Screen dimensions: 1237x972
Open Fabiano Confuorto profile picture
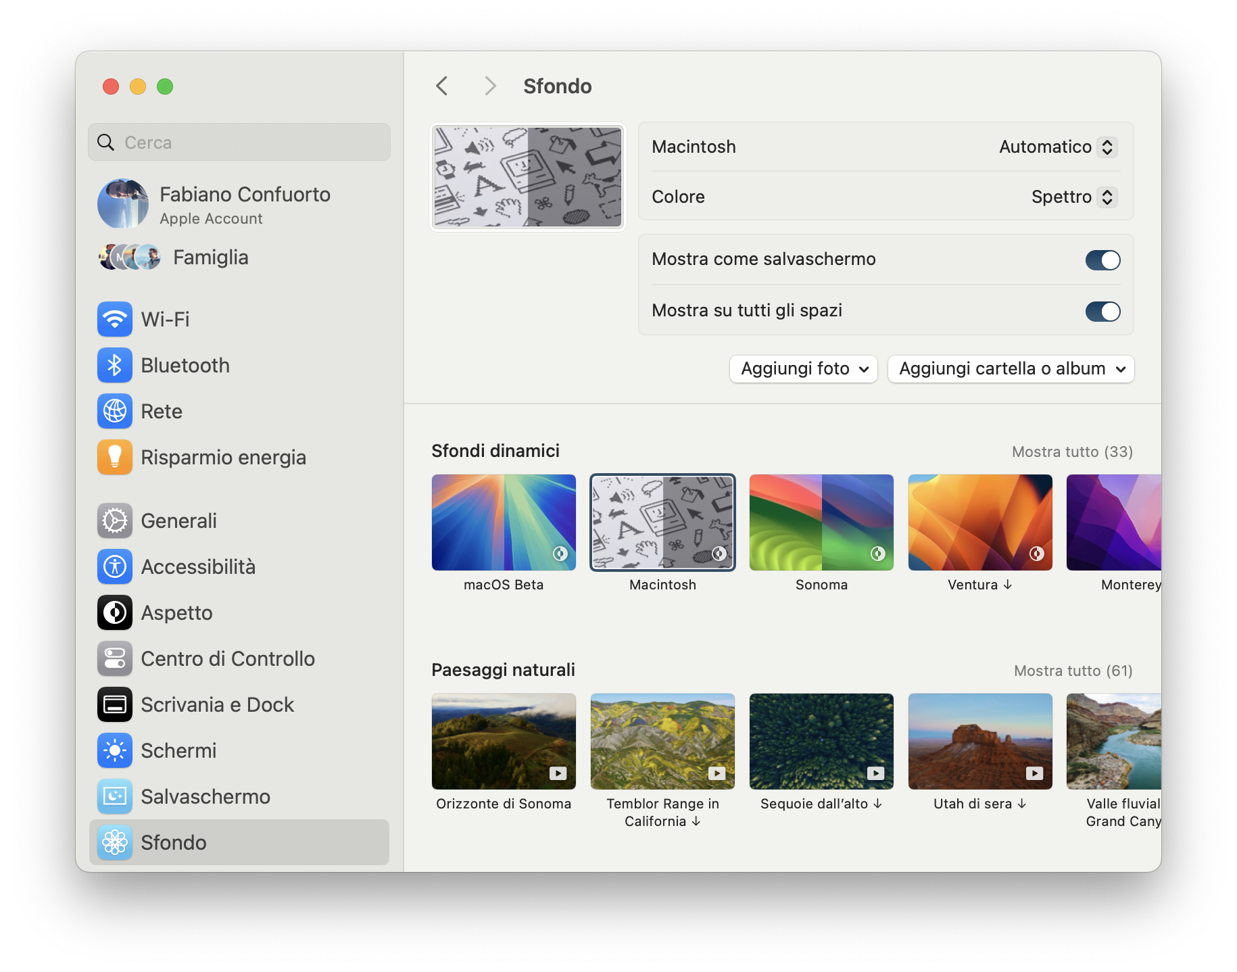click(123, 203)
